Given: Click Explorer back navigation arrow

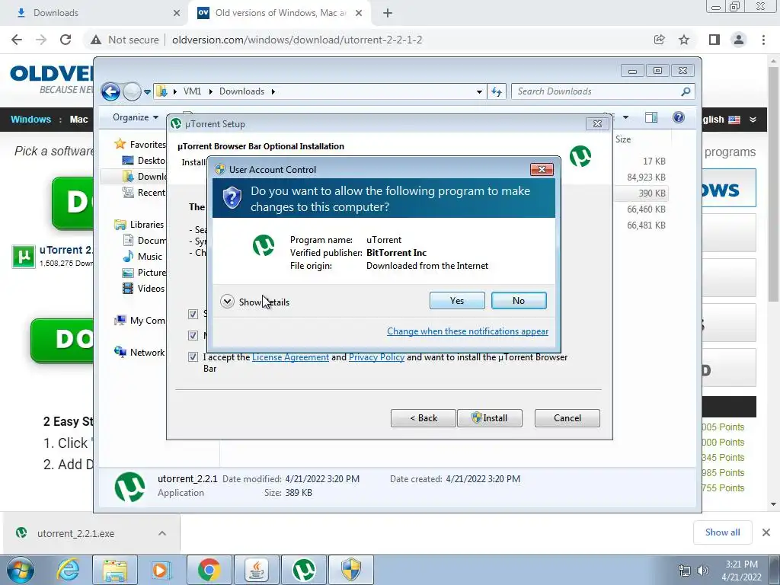Looking at the screenshot, I should point(110,91).
